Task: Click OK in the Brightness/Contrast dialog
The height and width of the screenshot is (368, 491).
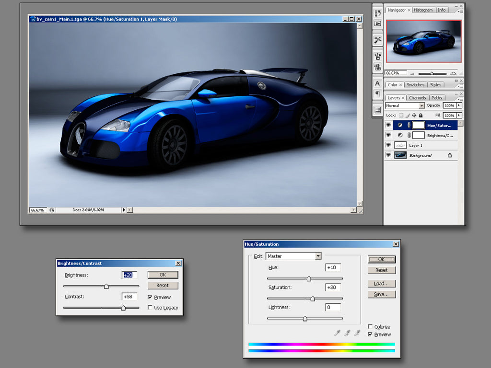Action: point(163,275)
